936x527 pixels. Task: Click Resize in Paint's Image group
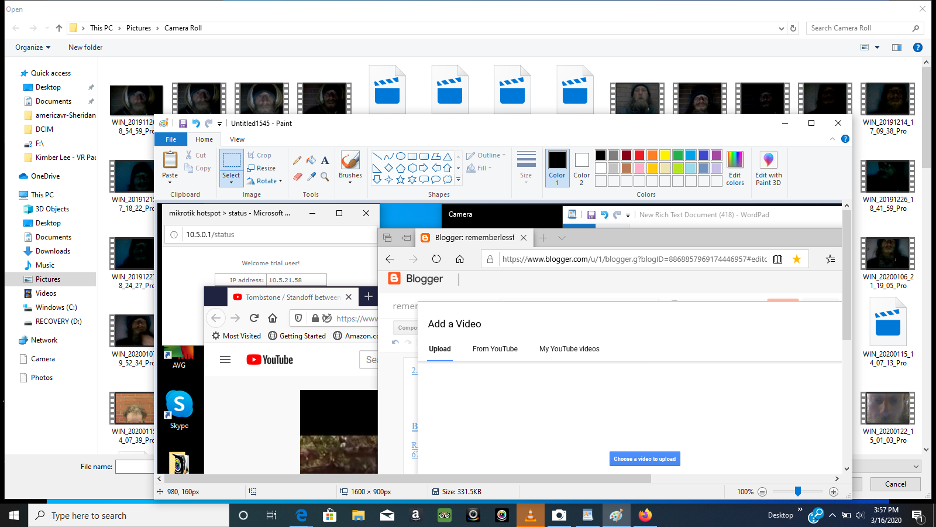261,168
